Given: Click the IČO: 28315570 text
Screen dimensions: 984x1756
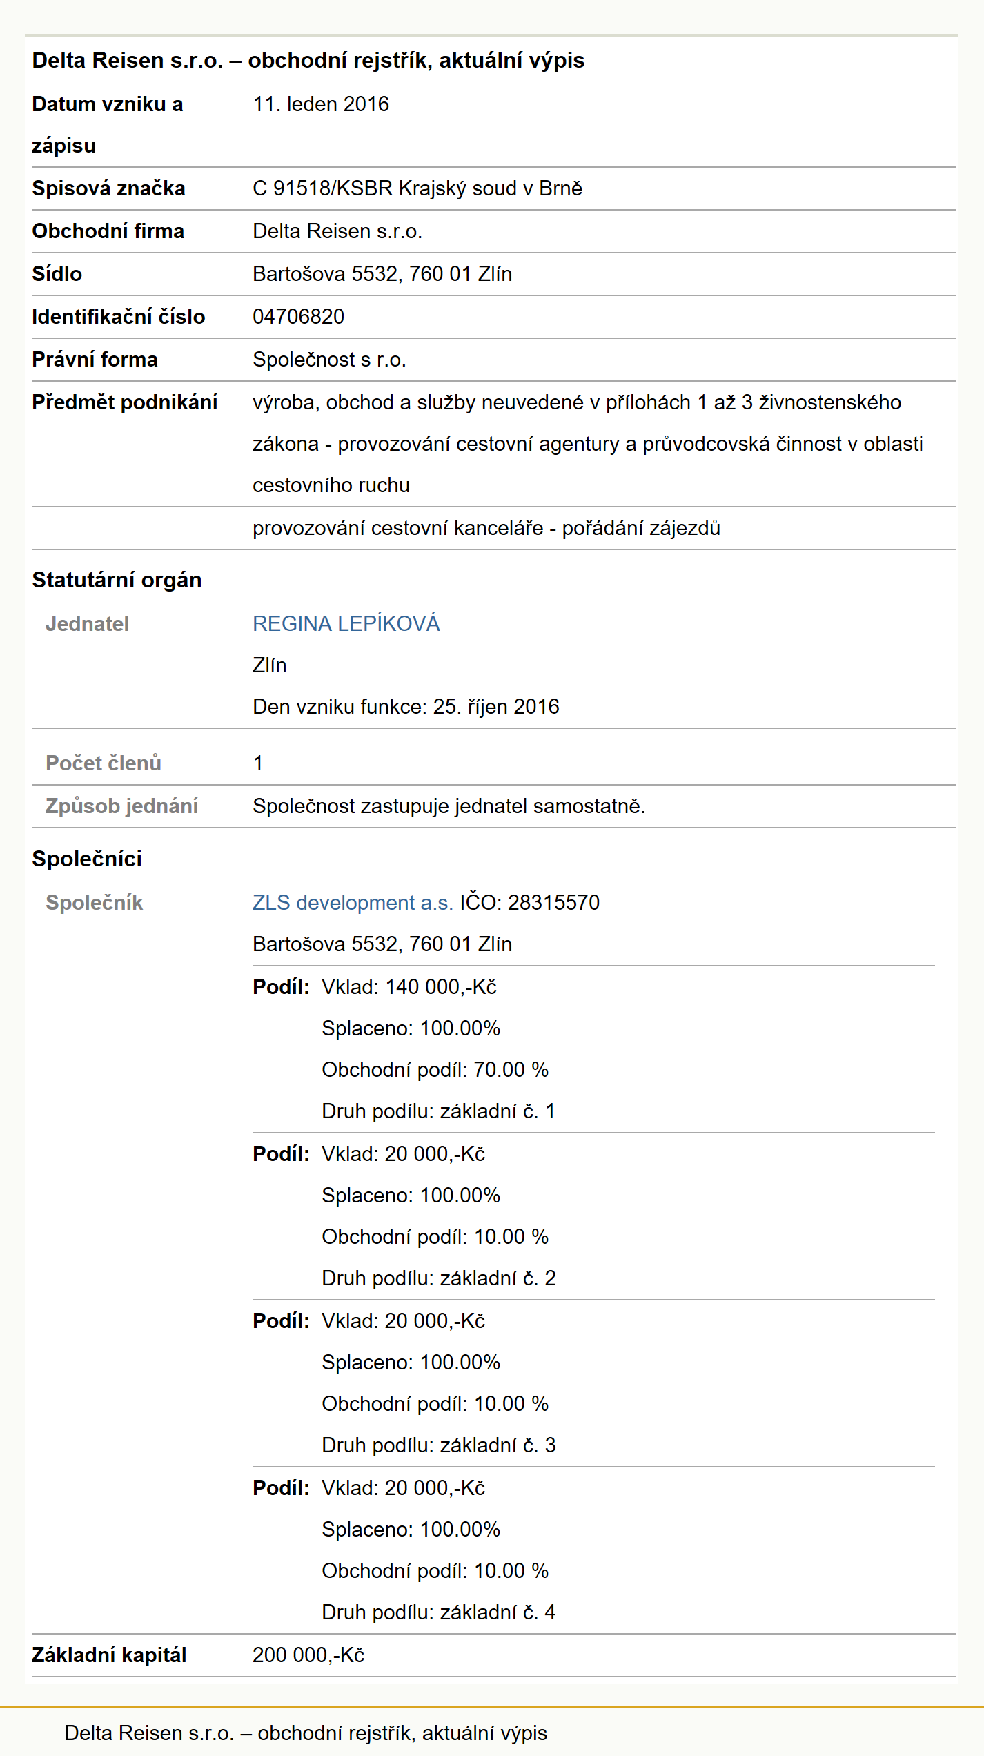Looking at the screenshot, I should 530,902.
